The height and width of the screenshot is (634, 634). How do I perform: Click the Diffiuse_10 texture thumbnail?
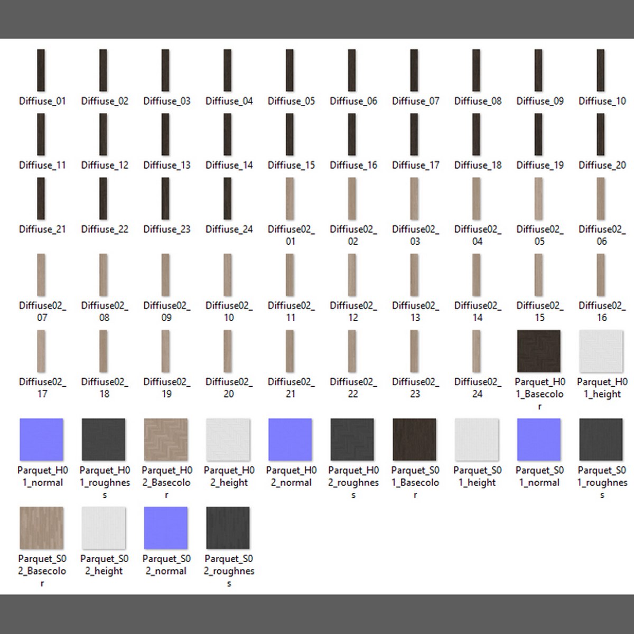point(600,70)
